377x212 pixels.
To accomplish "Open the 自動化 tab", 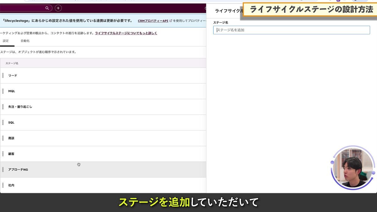I will click(x=25, y=41).
